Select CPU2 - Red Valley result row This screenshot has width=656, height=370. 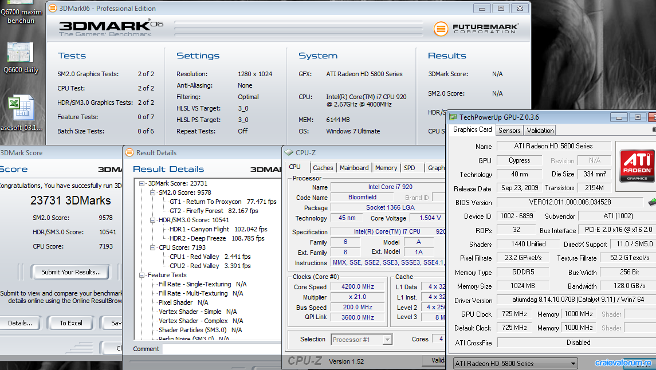pos(210,266)
